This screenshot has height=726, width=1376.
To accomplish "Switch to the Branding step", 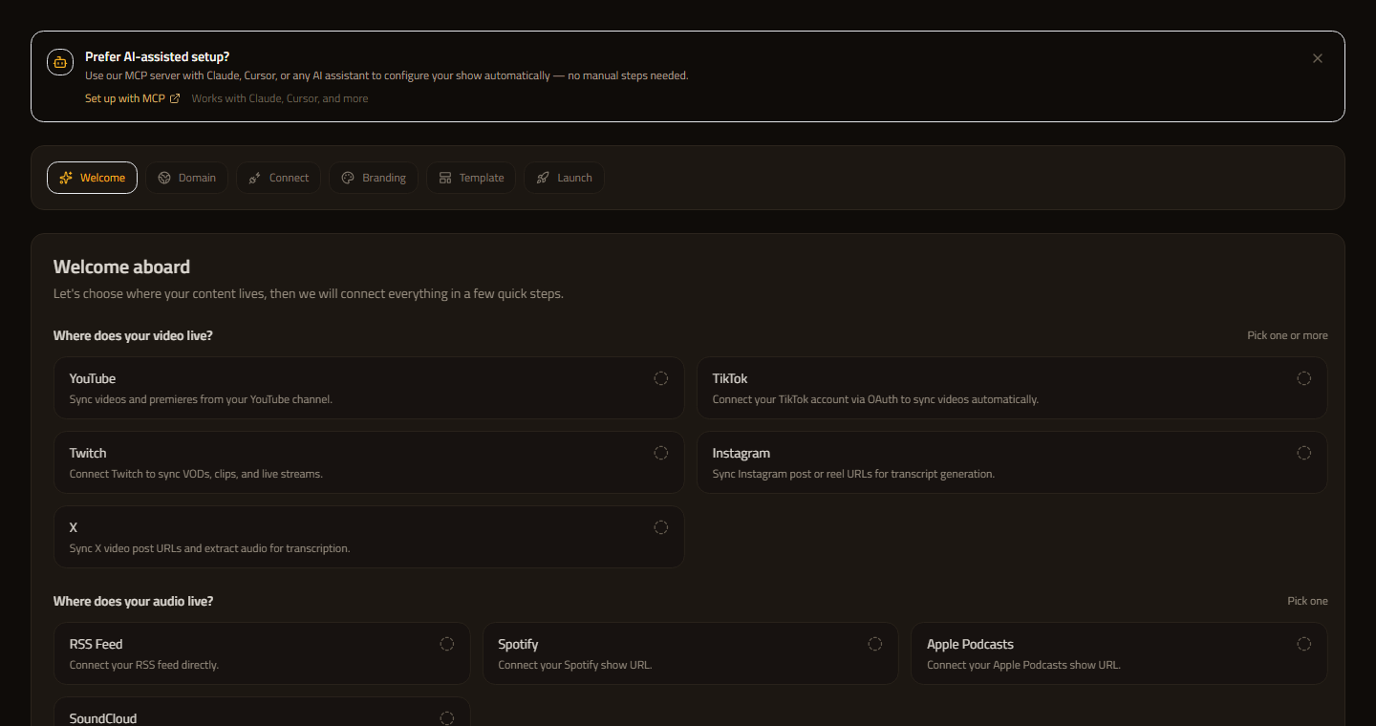I will tap(374, 178).
